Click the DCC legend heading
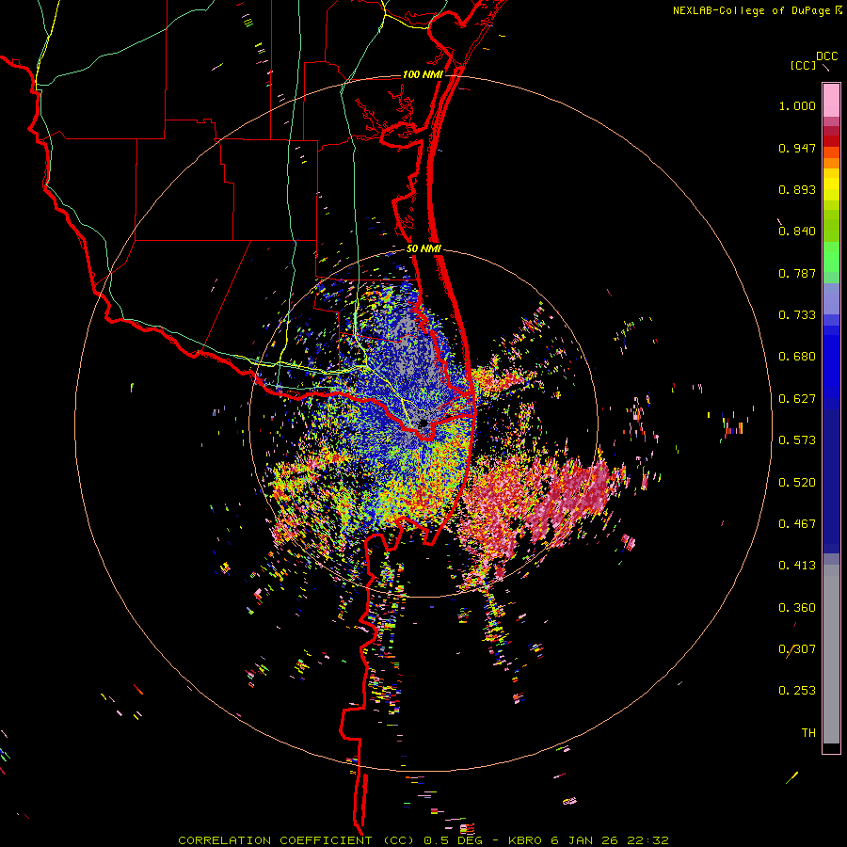The width and height of the screenshot is (847, 847). pyautogui.click(x=827, y=56)
